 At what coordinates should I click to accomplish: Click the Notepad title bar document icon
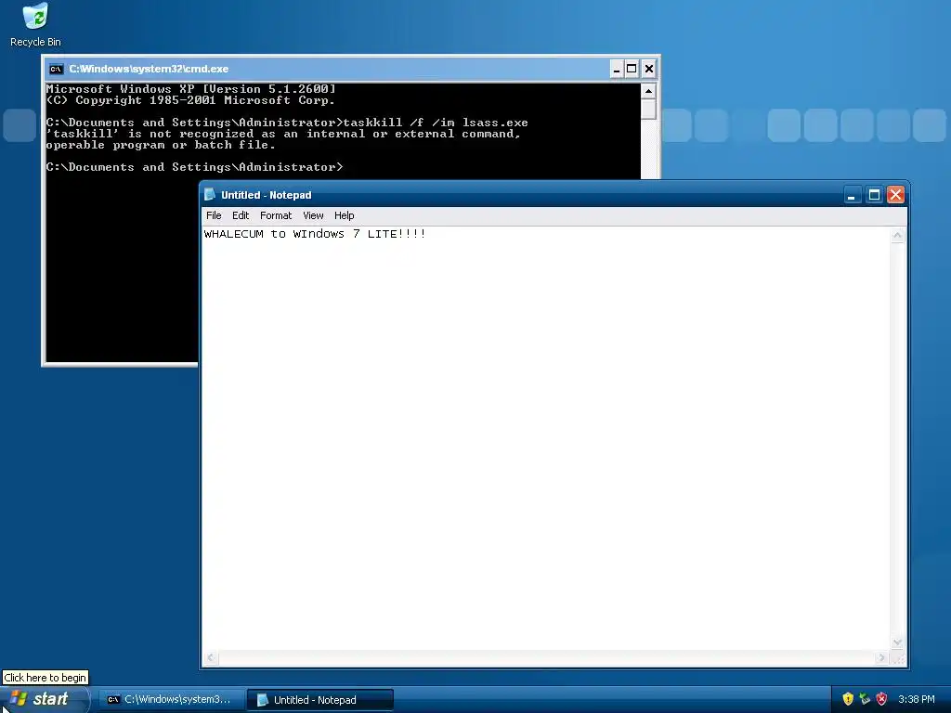(x=210, y=195)
